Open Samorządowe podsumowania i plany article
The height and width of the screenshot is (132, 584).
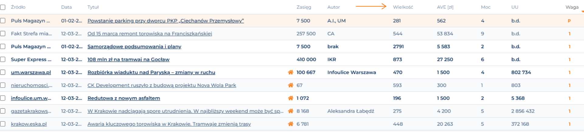pos(134,47)
